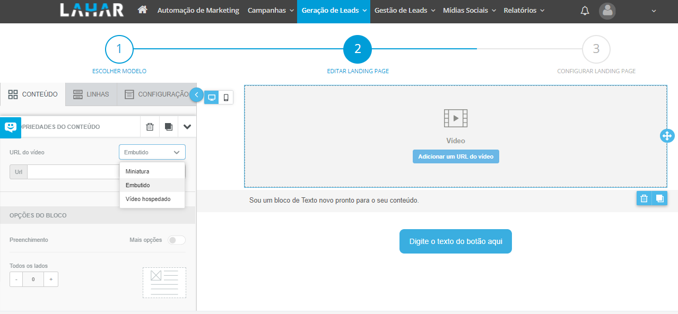Click the Vídeo label in the placeholder
678x314 pixels.
tap(456, 141)
